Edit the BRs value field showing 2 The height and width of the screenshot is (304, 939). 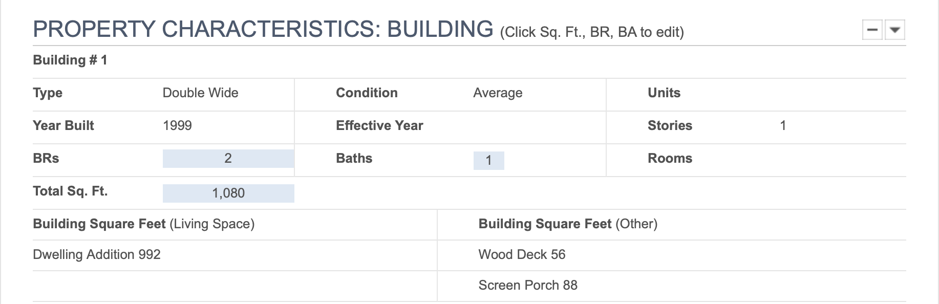(228, 159)
